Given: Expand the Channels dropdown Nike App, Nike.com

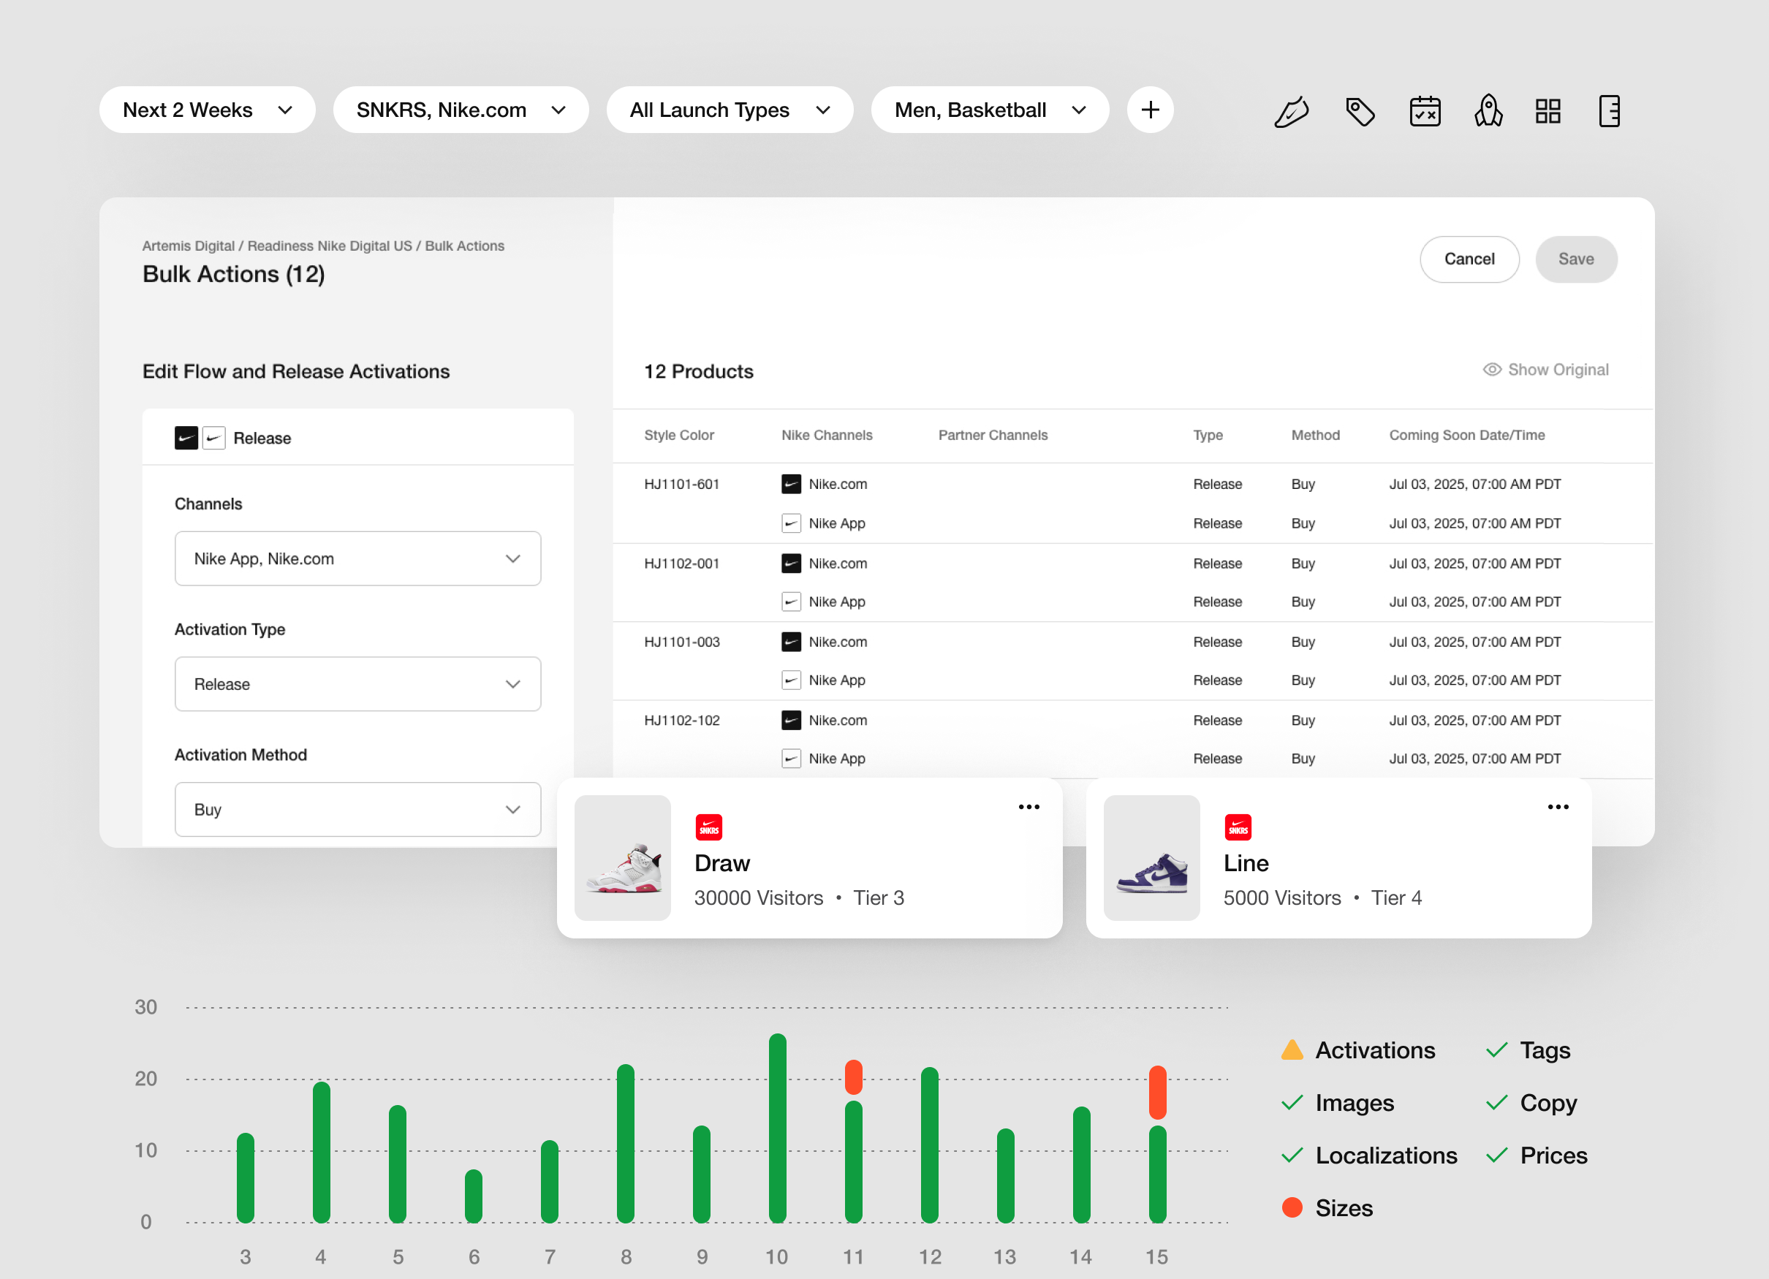Looking at the screenshot, I should tap(358, 558).
